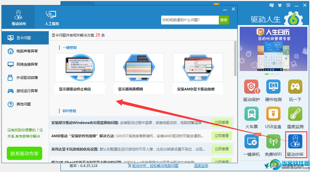Click the 人生日历 advertisement banner
The image size is (310, 172).
click(x=273, y=49)
